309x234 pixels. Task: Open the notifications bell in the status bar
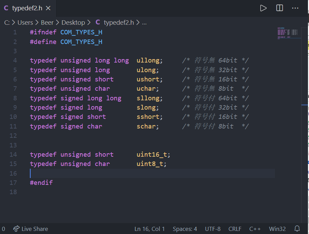pos(297,229)
